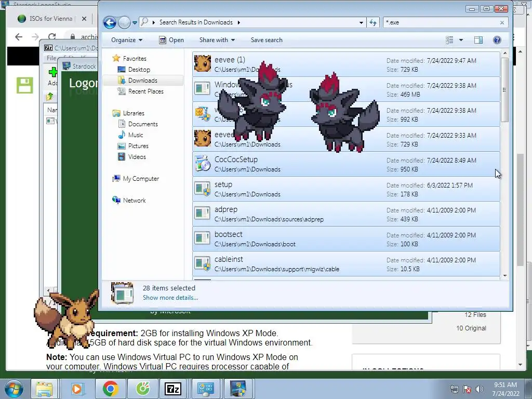Click the Action Center flag in system tray
This screenshot has height=399, width=532.
point(467,389)
